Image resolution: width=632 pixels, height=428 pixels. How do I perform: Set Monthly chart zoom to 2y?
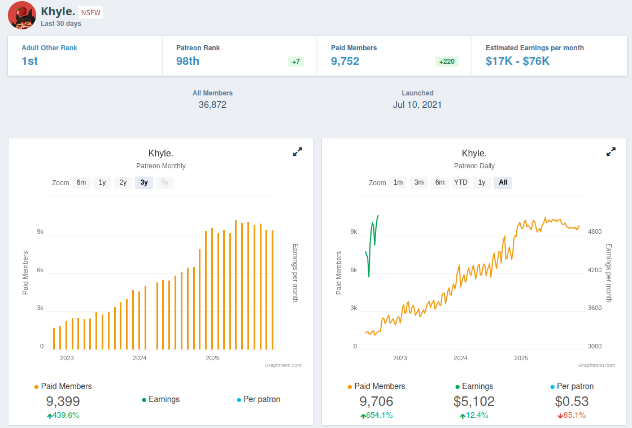pyautogui.click(x=123, y=182)
